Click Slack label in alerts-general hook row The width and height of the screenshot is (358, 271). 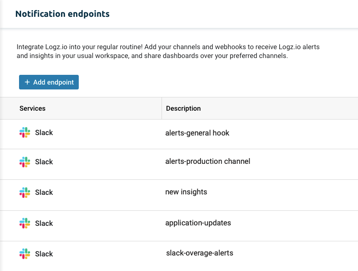pos(44,132)
